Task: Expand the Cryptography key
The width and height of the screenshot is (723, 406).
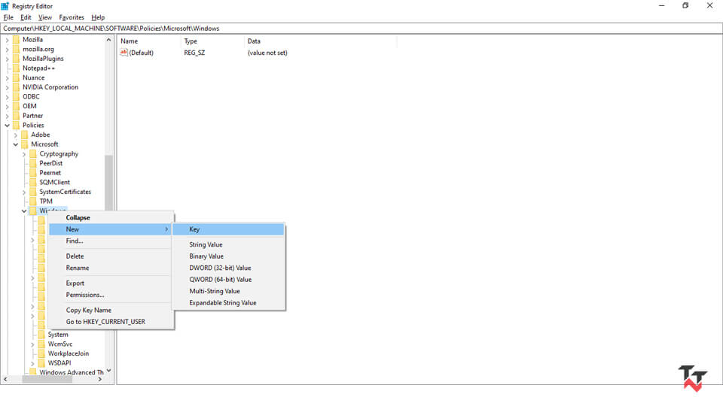Action: click(x=24, y=154)
